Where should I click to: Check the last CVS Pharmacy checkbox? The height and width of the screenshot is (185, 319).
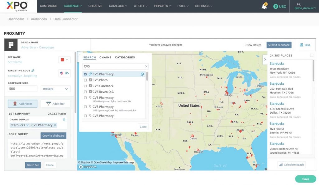[x=85, y=116]
